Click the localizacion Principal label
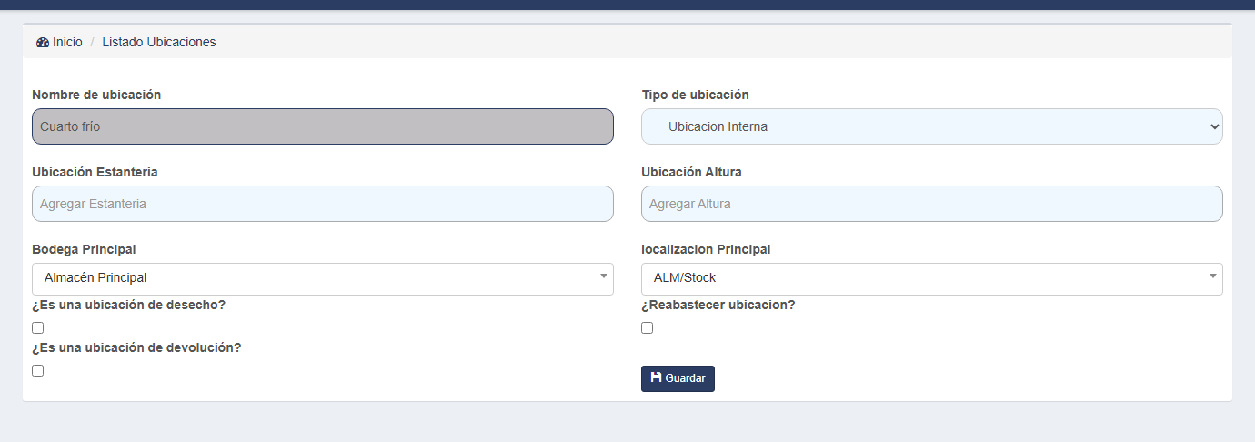The height and width of the screenshot is (442, 1255). [706, 249]
